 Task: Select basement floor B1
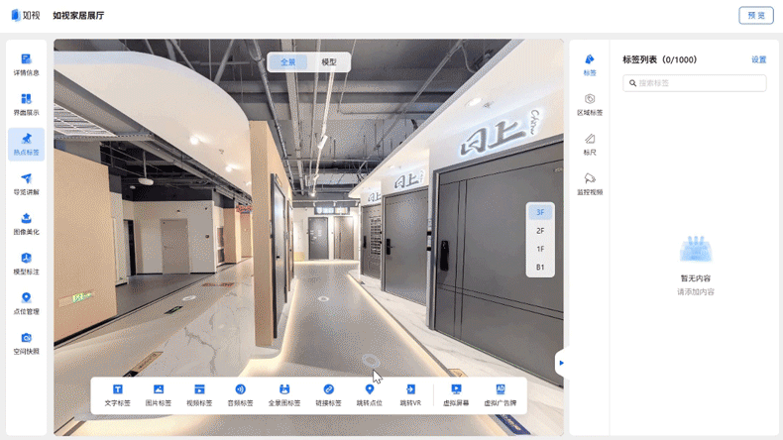(x=540, y=268)
